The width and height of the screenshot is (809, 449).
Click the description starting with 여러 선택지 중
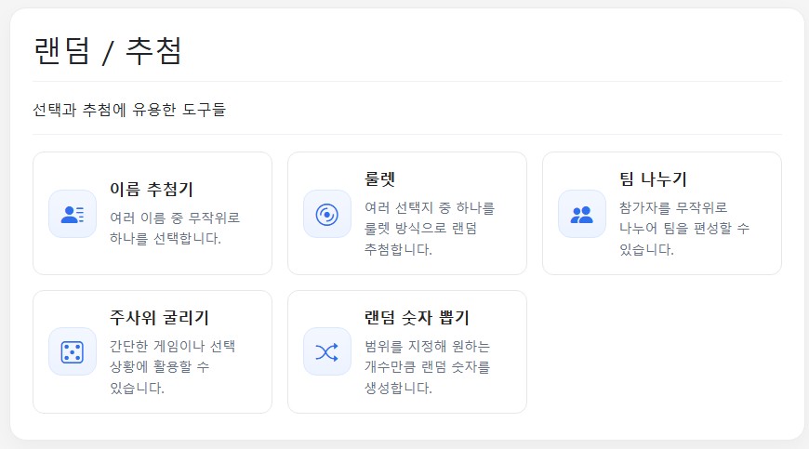click(430, 227)
